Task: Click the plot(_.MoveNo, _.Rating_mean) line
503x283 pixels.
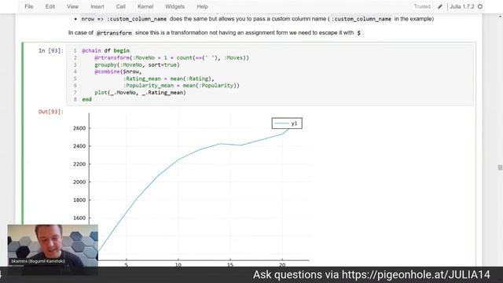Action: 140,93
